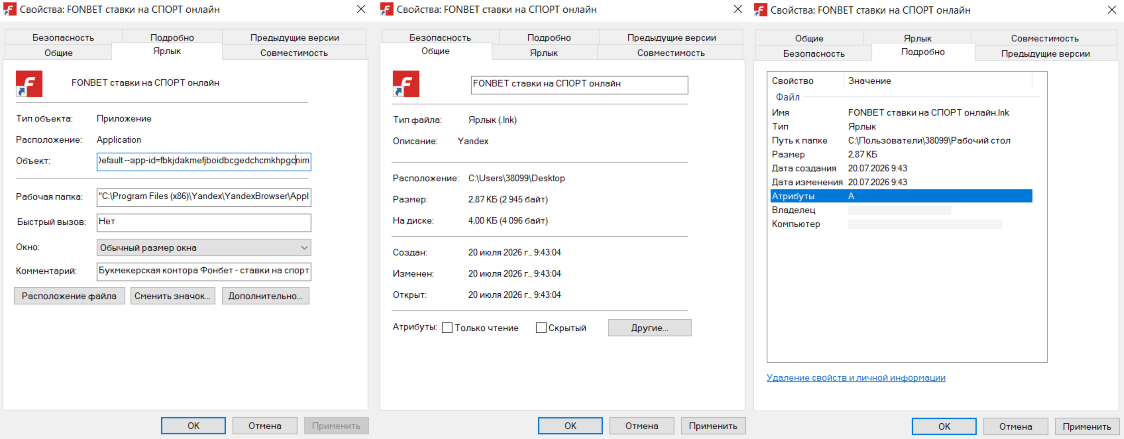The height and width of the screenshot is (439, 1124).
Task: Open Безопасность tab in the middle window
Action: tap(440, 37)
